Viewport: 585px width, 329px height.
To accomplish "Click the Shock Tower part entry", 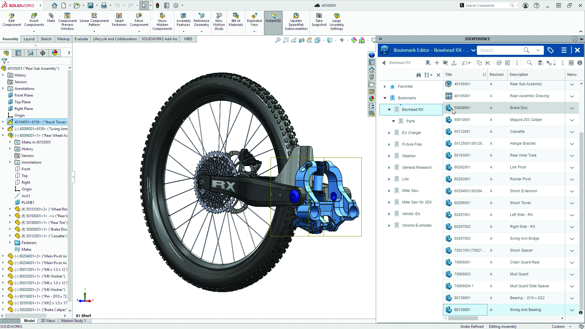I will click(510, 203).
